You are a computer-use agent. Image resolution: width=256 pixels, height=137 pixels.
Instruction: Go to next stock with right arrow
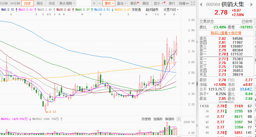point(251,4)
